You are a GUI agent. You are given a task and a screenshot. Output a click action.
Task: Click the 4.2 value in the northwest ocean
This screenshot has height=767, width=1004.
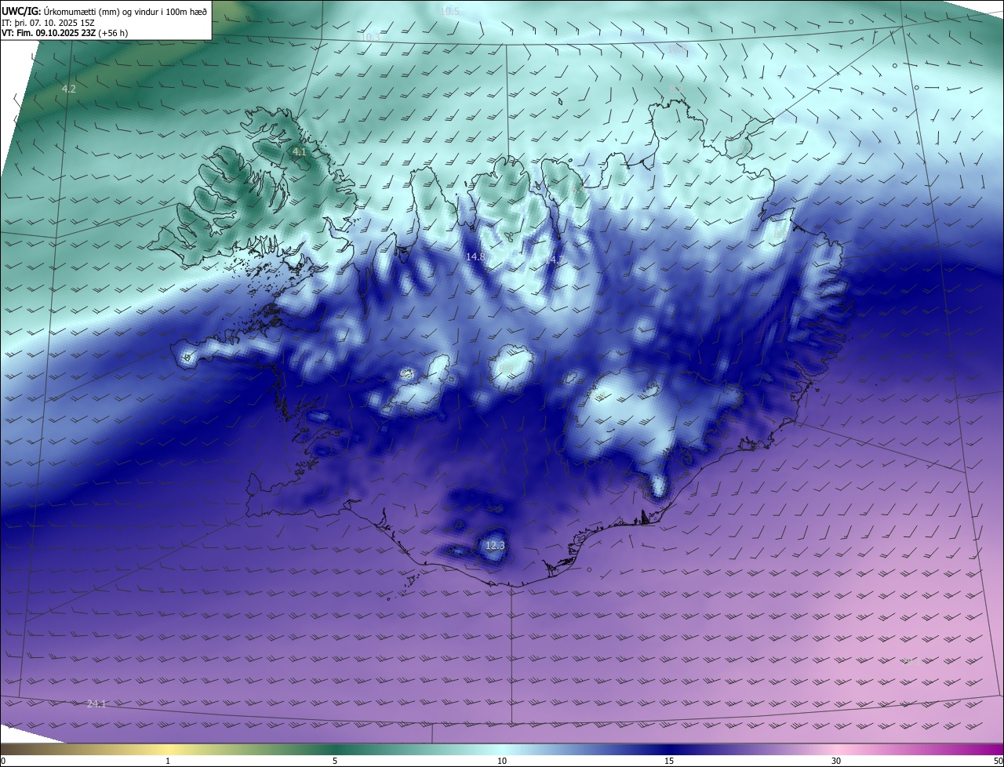pyautogui.click(x=69, y=89)
